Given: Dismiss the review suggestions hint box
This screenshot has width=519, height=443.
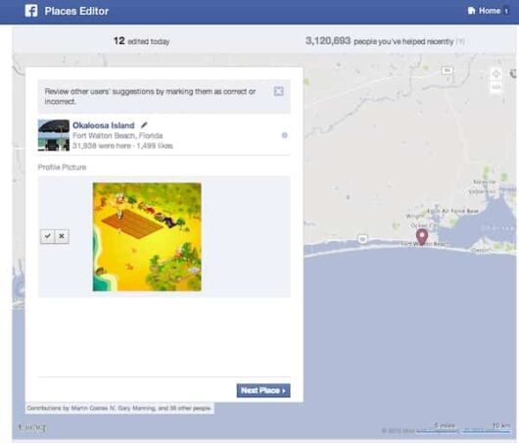Looking at the screenshot, I should coord(279,91).
